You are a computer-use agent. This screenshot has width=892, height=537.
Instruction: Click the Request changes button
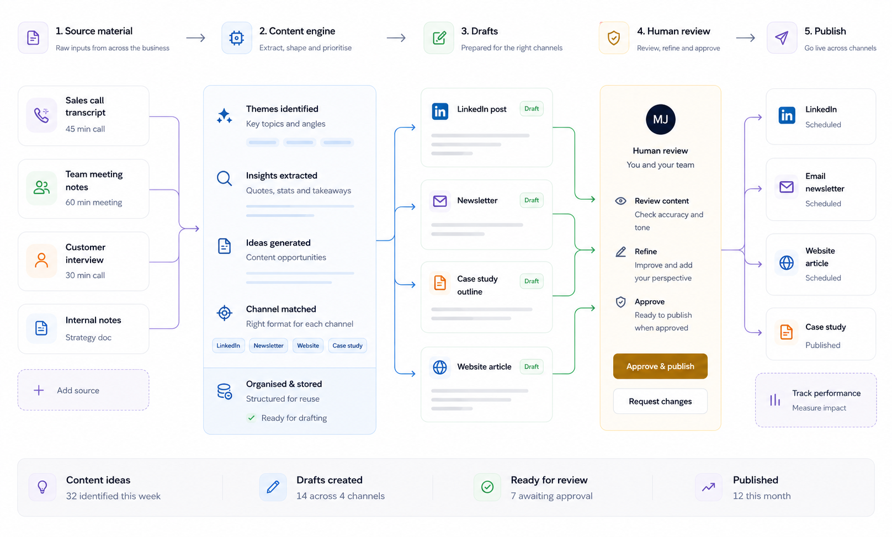[660, 401]
